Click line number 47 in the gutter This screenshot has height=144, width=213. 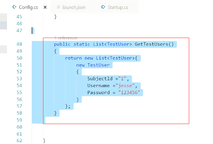click(x=19, y=30)
